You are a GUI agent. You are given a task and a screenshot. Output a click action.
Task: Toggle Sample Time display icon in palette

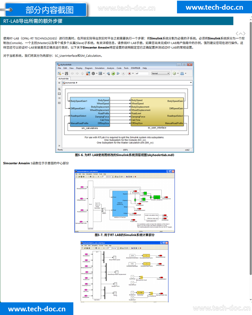(x=59, y=98)
